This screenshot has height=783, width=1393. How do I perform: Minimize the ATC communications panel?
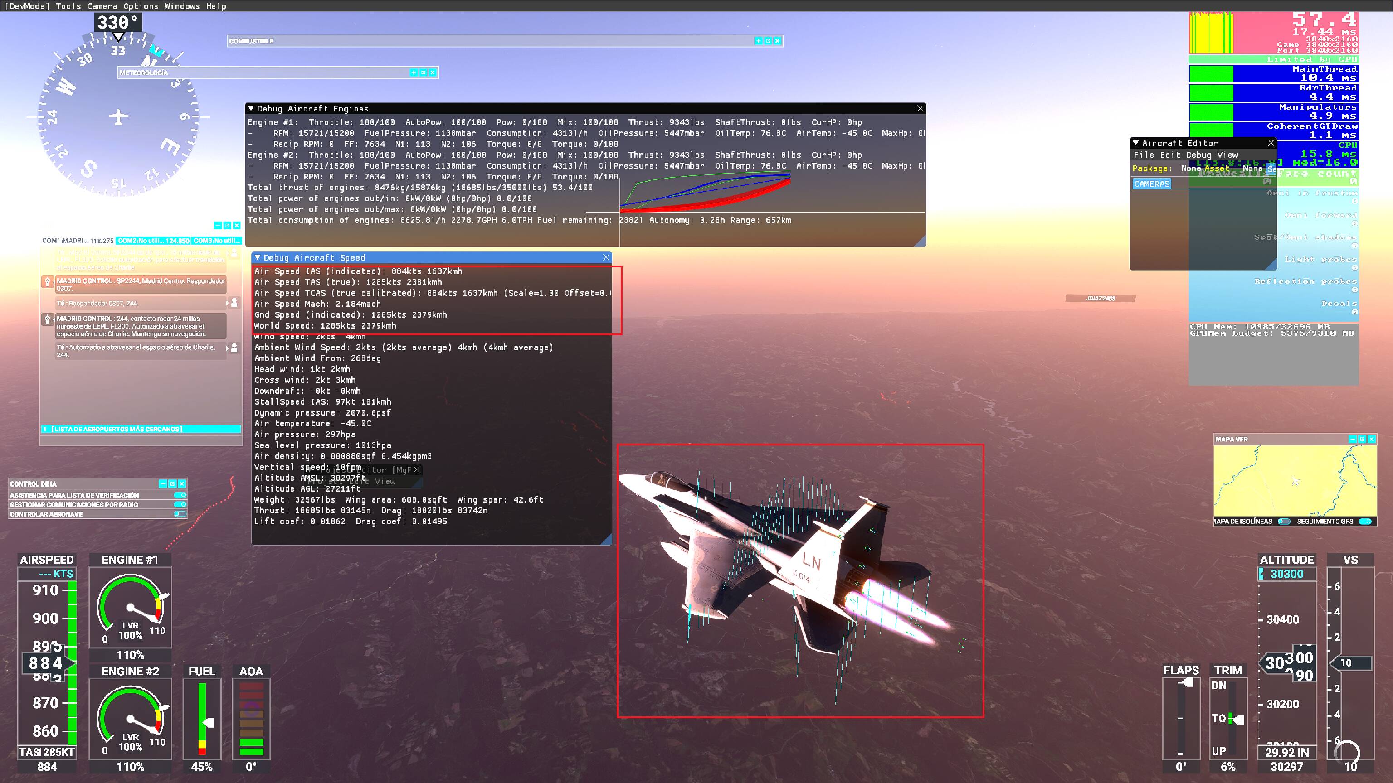[217, 225]
